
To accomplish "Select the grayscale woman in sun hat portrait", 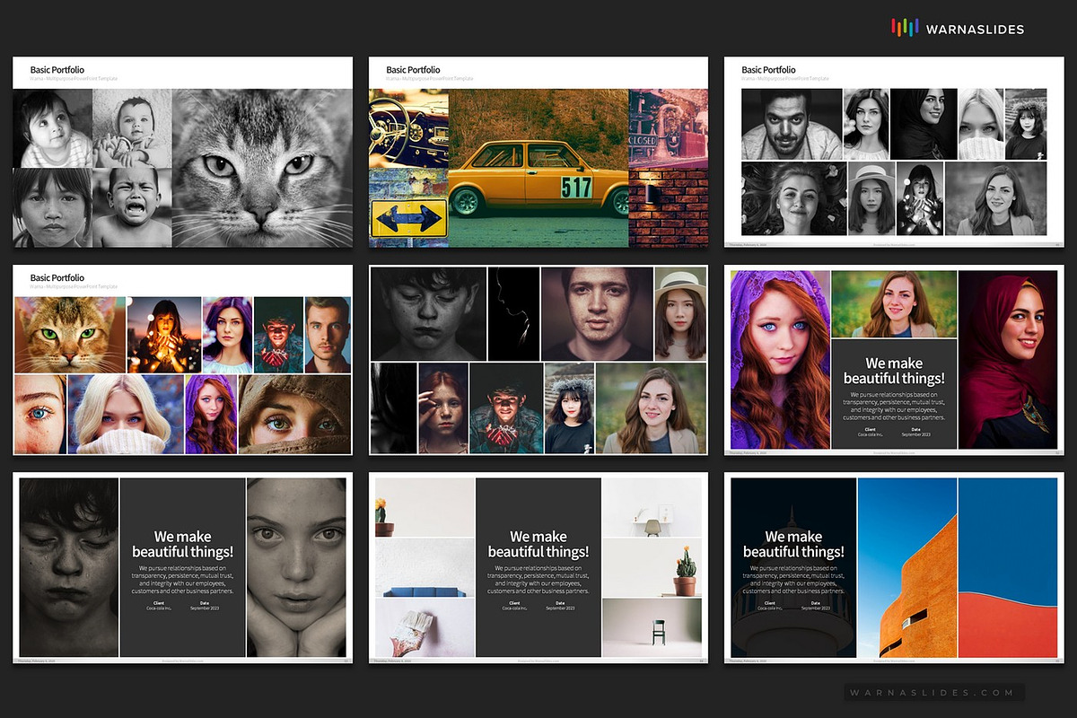I will (870, 198).
